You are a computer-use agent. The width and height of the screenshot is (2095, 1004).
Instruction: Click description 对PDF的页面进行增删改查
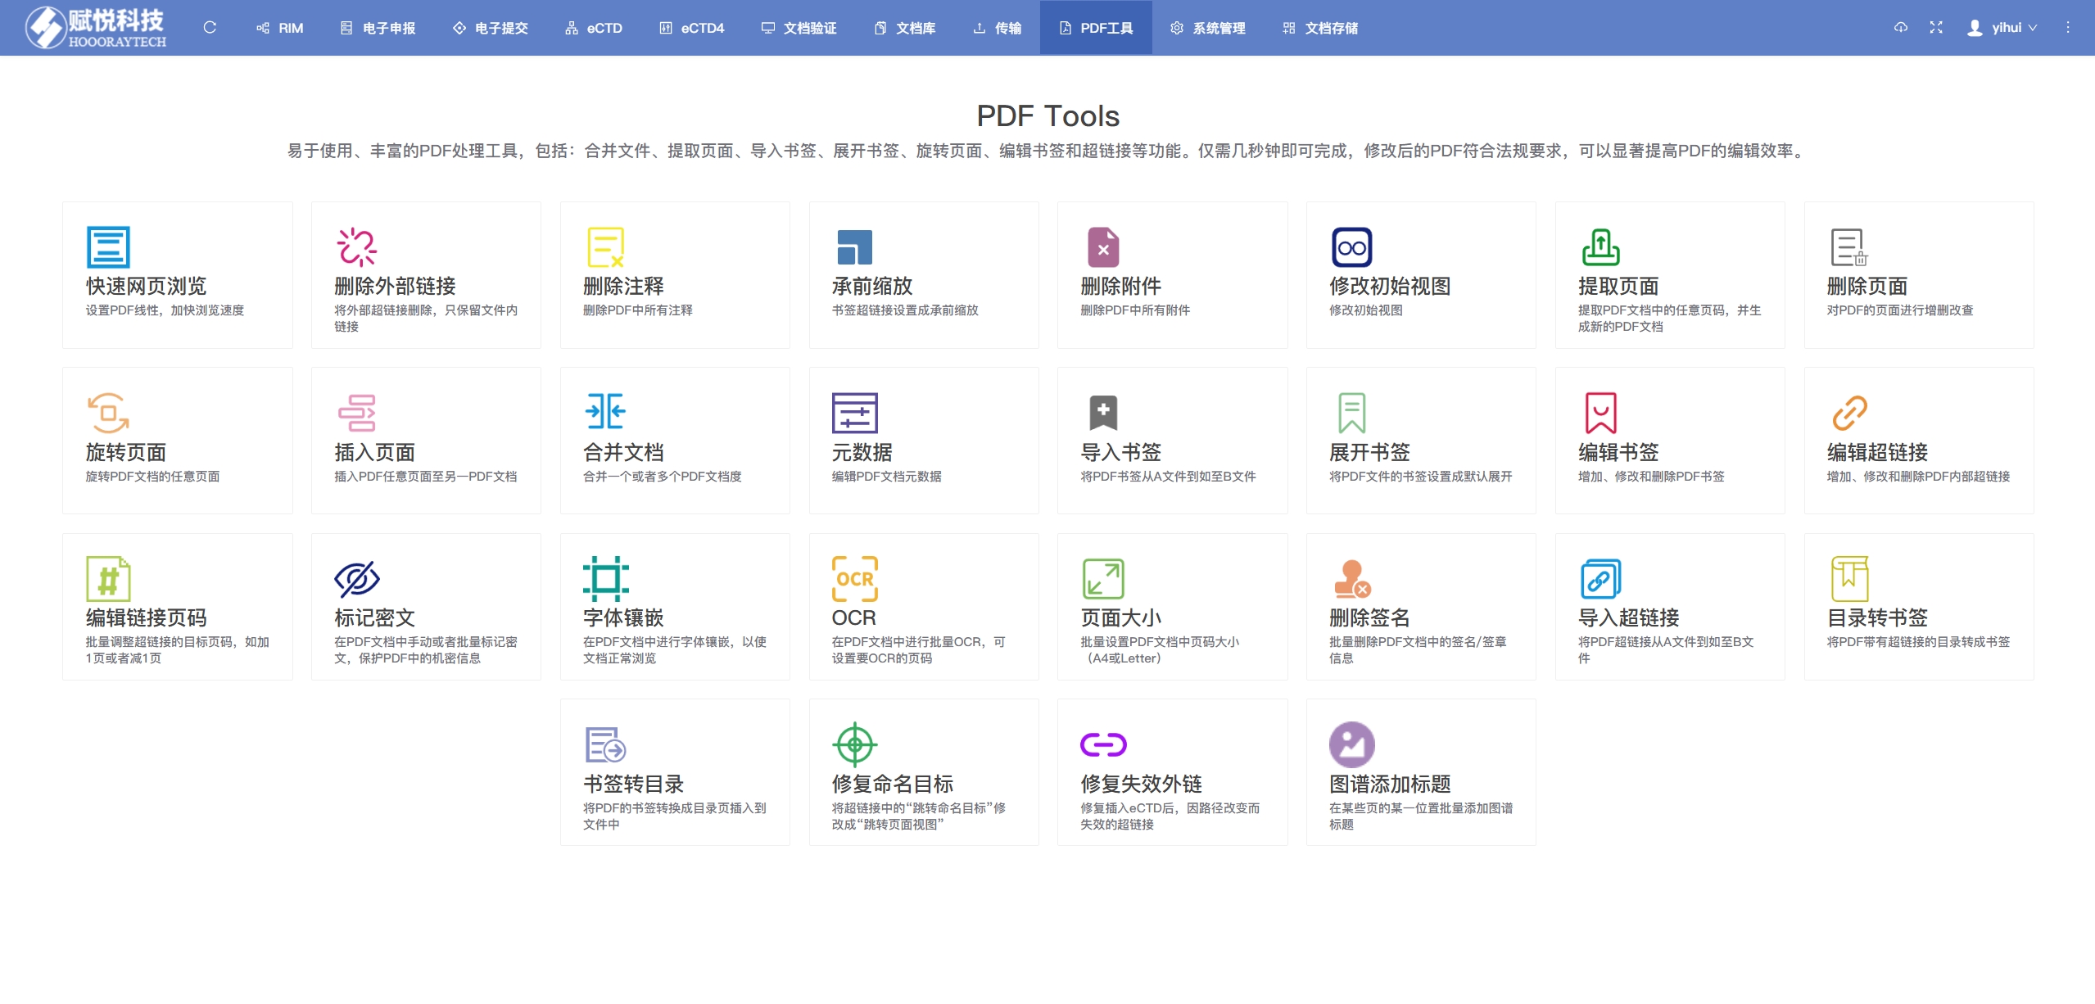(x=1900, y=310)
